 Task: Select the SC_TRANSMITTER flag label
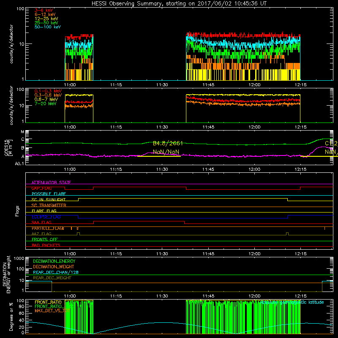tap(49, 205)
